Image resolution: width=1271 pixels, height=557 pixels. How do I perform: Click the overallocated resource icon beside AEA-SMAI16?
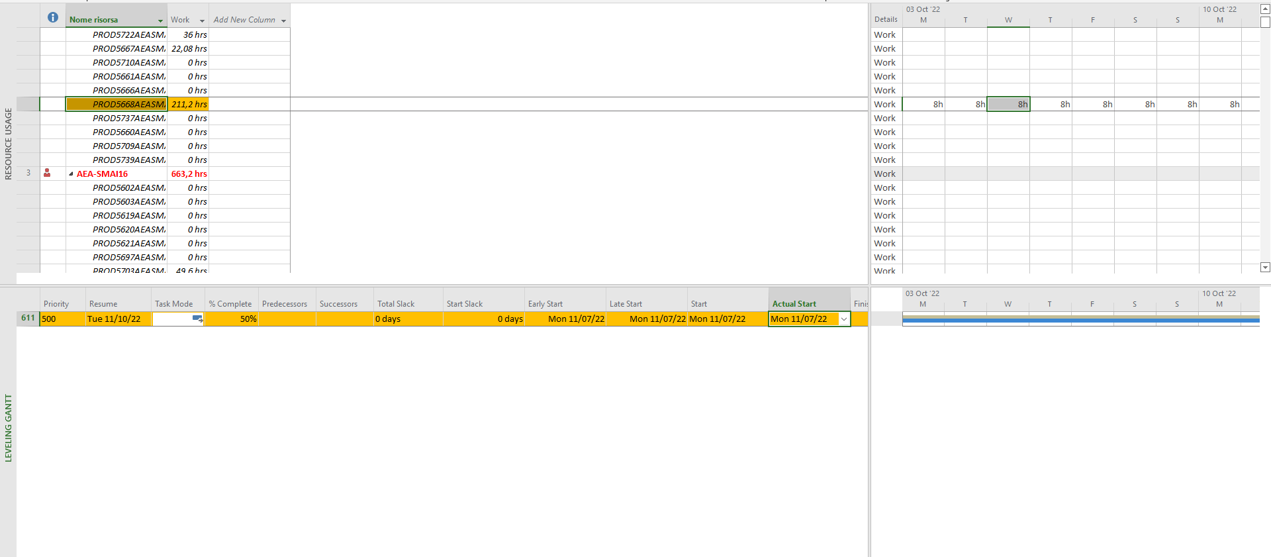pos(47,173)
